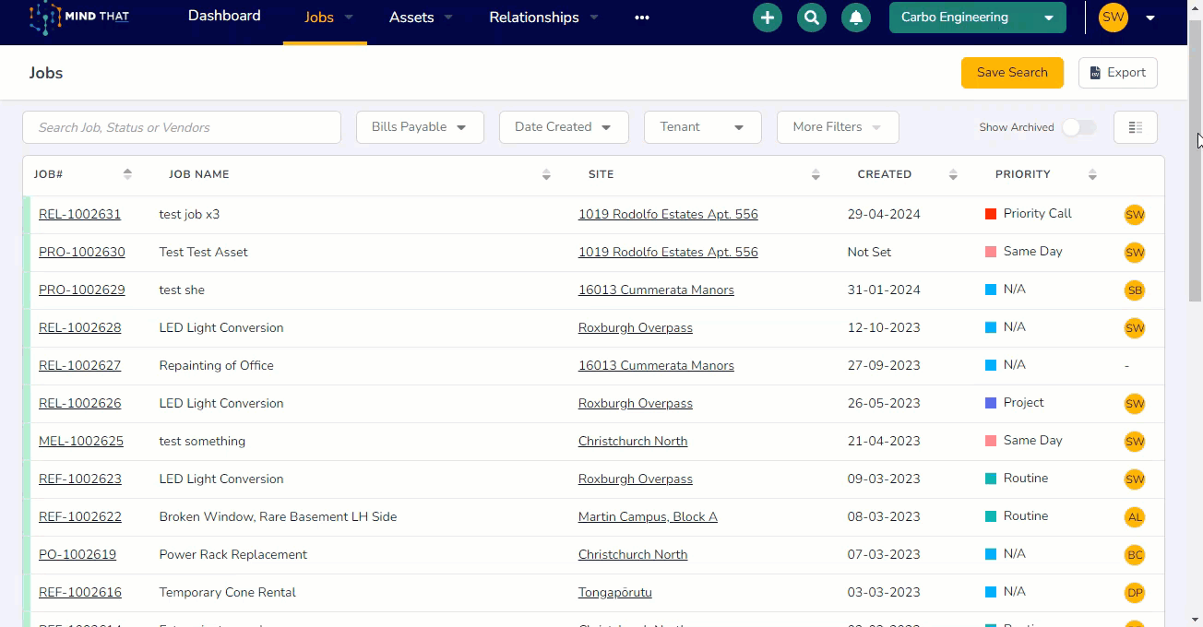The image size is (1203, 627).
Task: Select the Relationships nav item
Action: 534,18
